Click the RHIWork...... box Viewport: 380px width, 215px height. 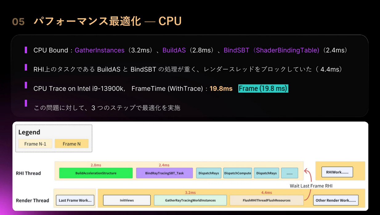(x=337, y=172)
